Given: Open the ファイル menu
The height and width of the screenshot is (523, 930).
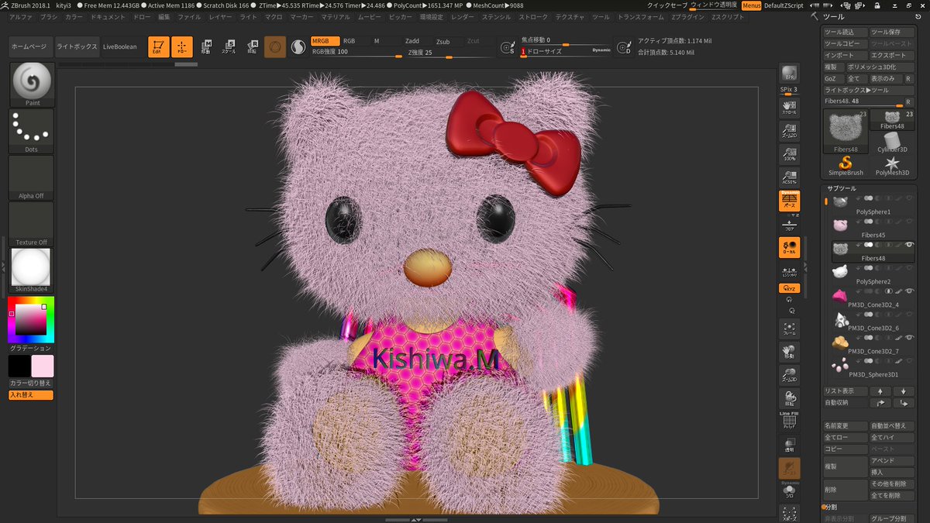Looking at the screenshot, I should [x=189, y=16].
